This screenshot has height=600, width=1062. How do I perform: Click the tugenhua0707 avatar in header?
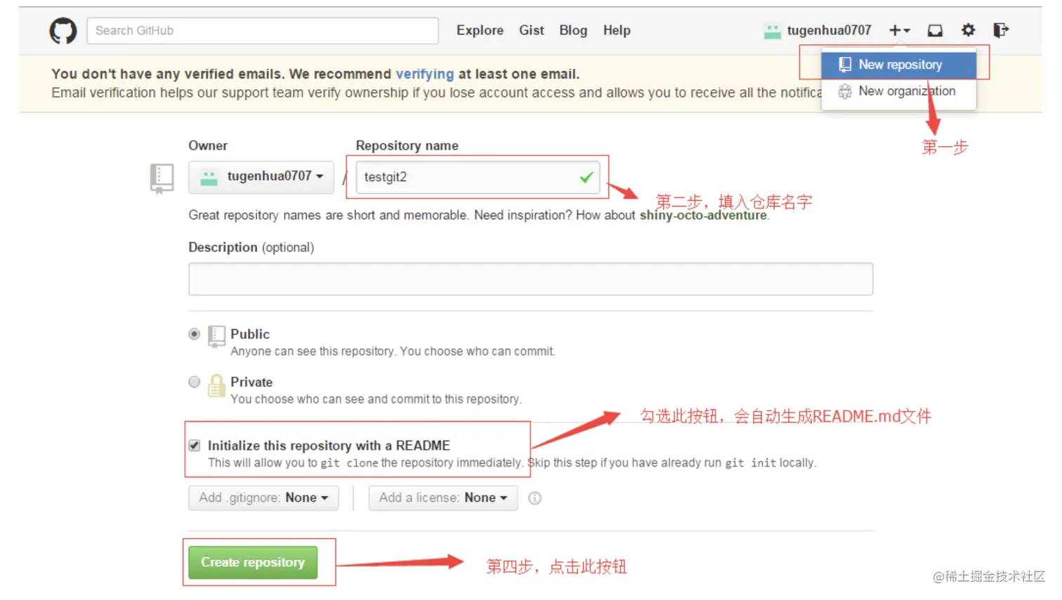[773, 31]
